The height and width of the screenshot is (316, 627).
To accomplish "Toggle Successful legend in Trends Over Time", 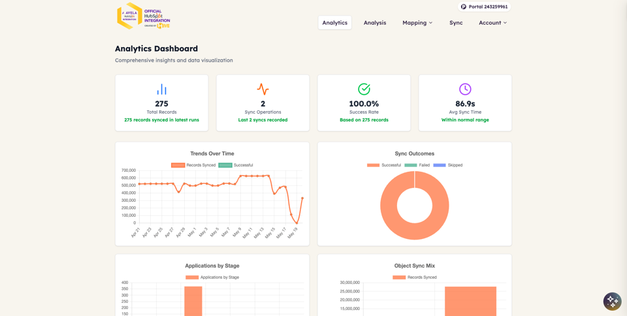I will [x=236, y=165].
